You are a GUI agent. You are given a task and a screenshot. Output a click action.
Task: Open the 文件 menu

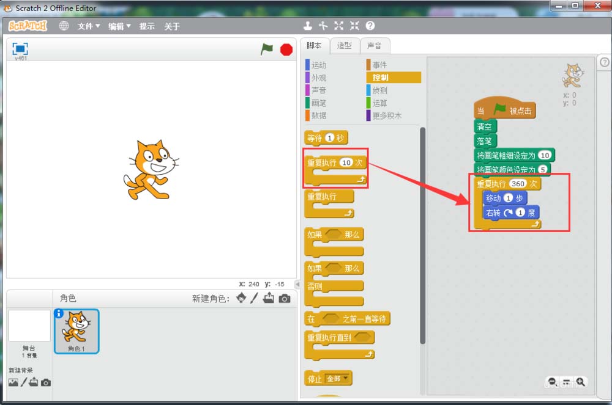[89, 26]
